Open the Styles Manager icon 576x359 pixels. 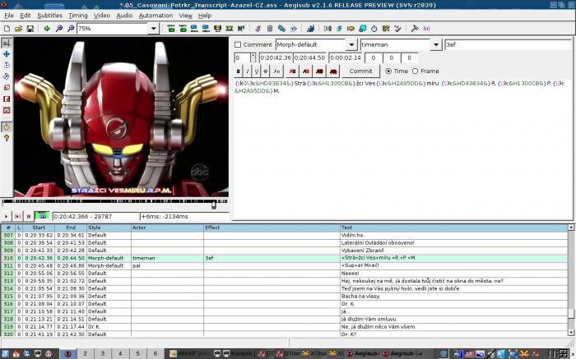[258, 28]
